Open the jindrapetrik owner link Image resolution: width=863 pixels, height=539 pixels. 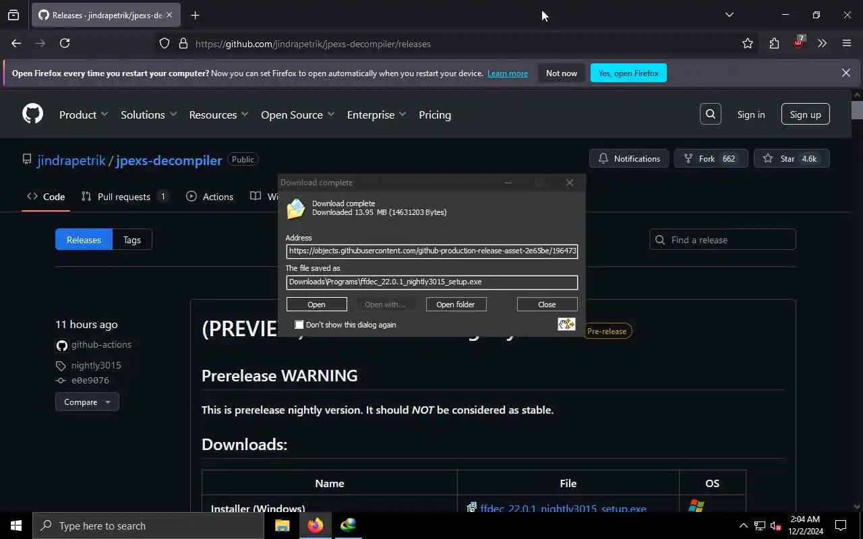click(71, 160)
